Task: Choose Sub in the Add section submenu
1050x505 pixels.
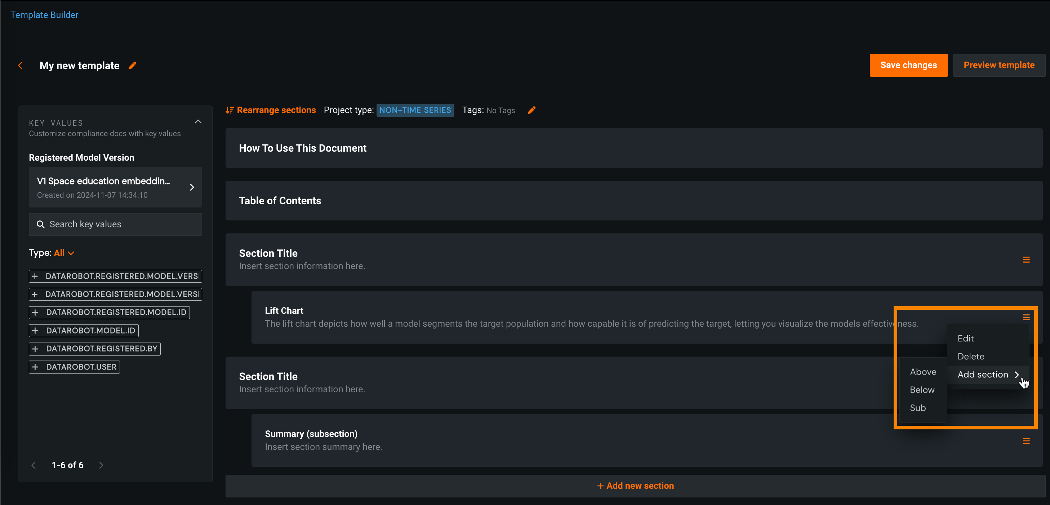Action: [x=917, y=408]
